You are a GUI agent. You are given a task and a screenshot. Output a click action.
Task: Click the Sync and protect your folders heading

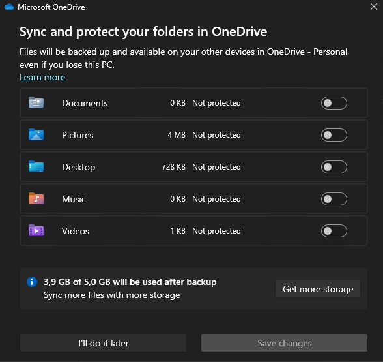point(143,32)
